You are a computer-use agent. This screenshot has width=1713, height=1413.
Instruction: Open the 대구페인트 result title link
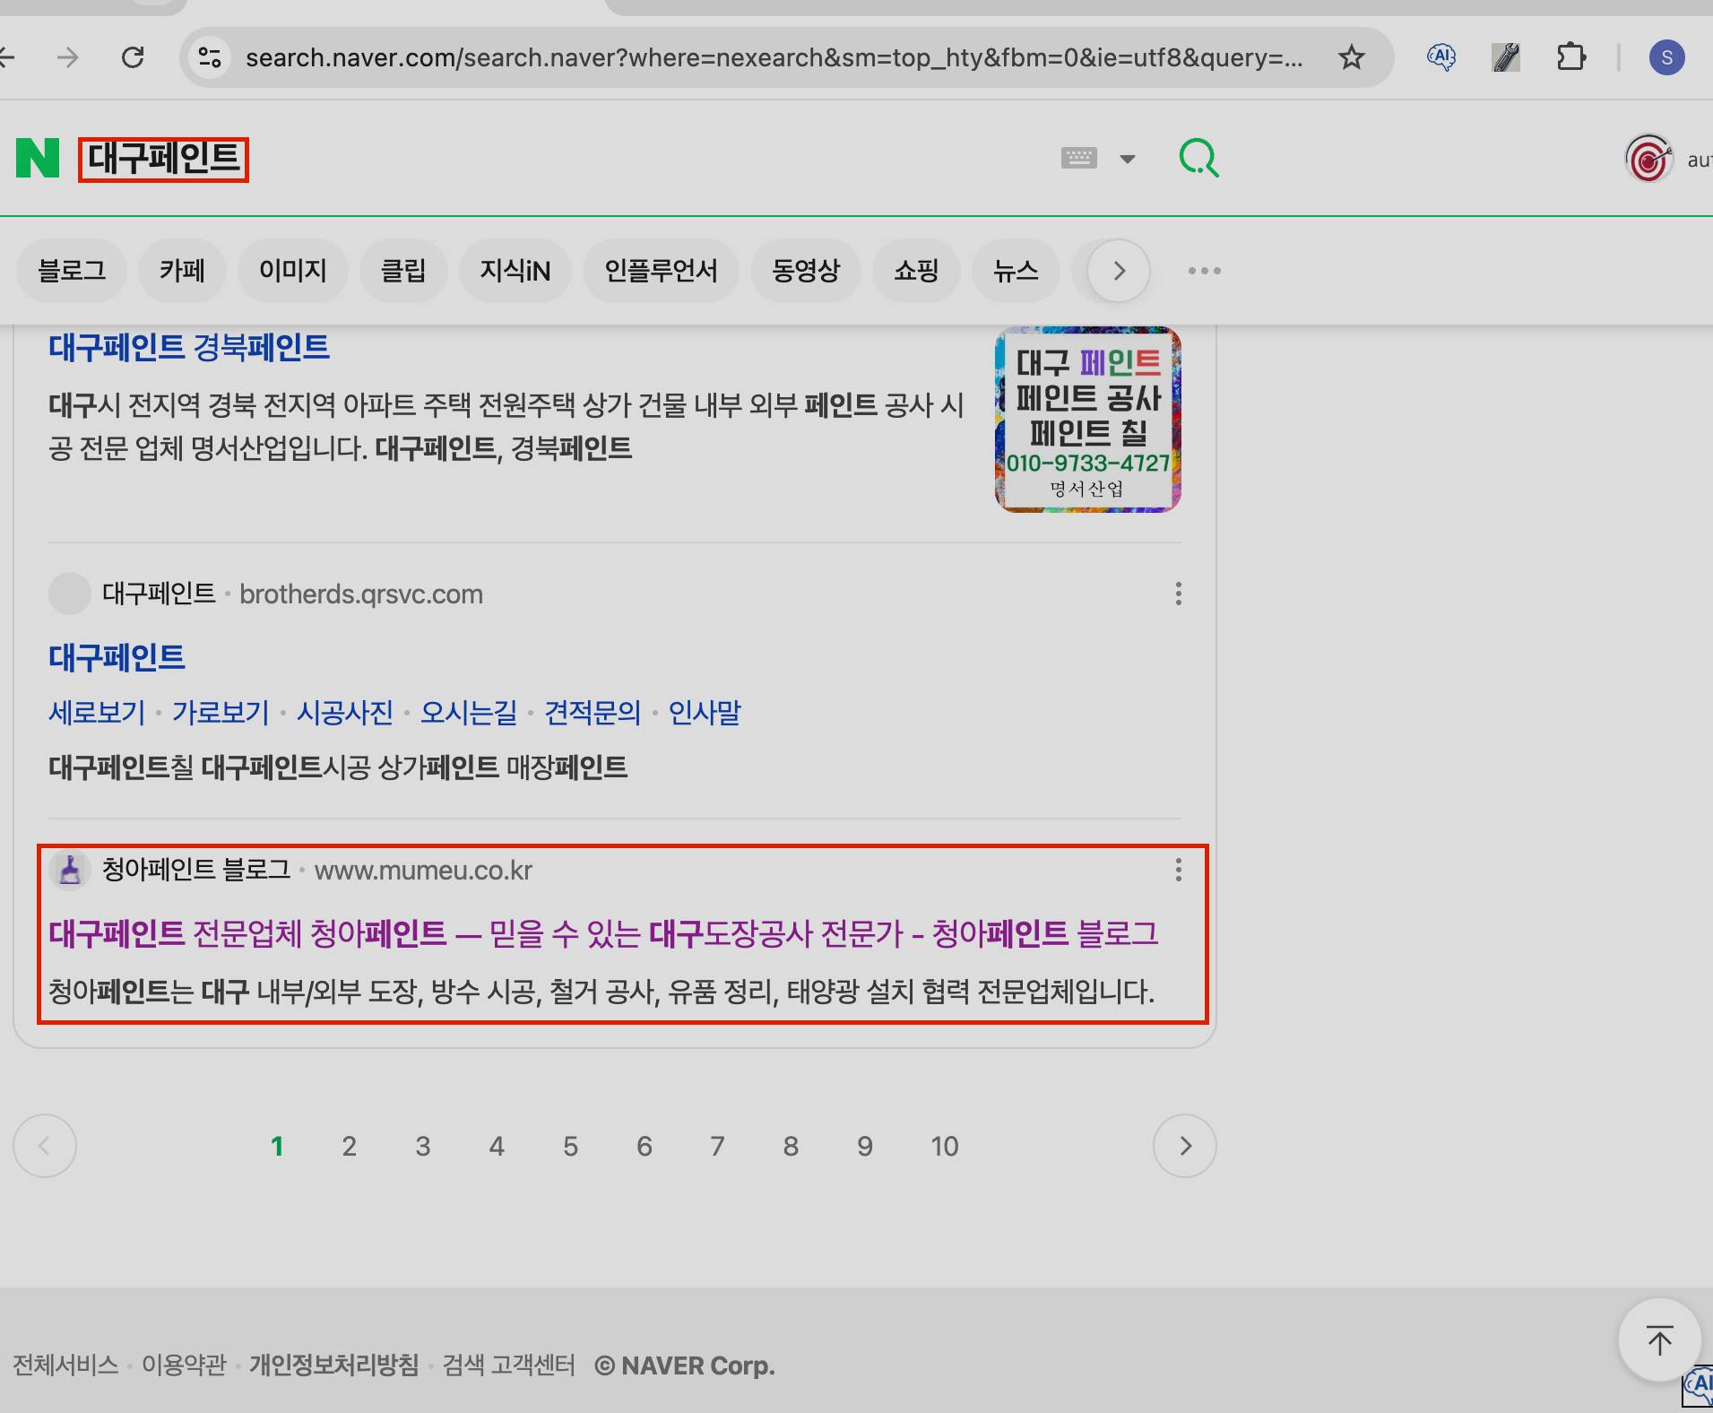tap(117, 658)
